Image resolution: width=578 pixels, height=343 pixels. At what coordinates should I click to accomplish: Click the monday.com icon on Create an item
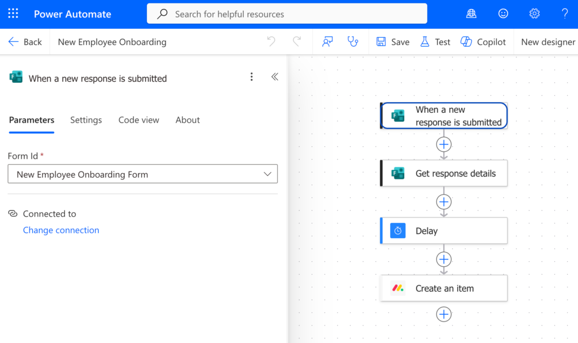click(x=398, y=288)
